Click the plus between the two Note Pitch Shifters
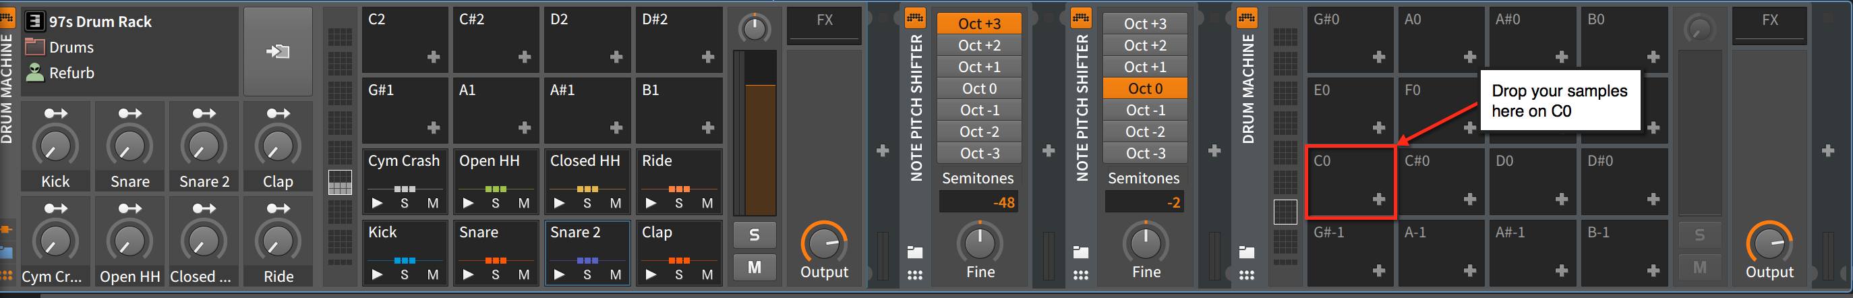 (1048, 150)
